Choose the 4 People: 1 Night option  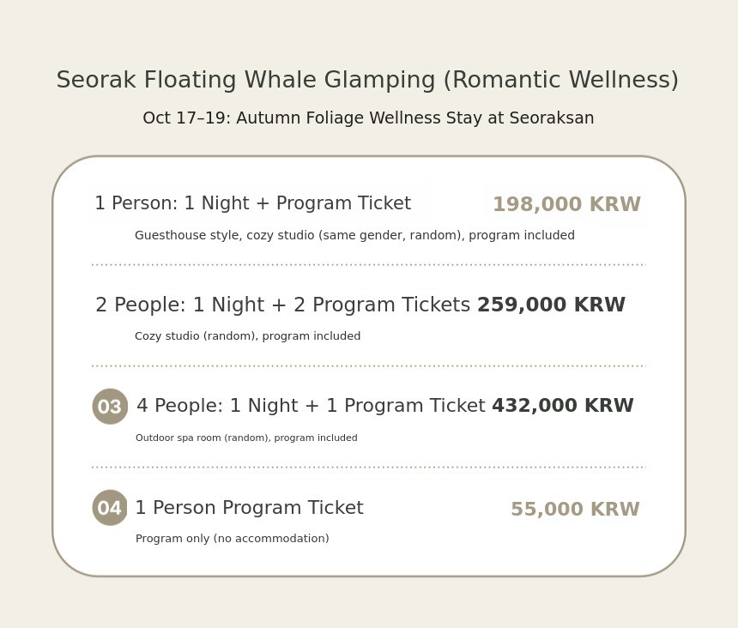click(x=311, y=407)
